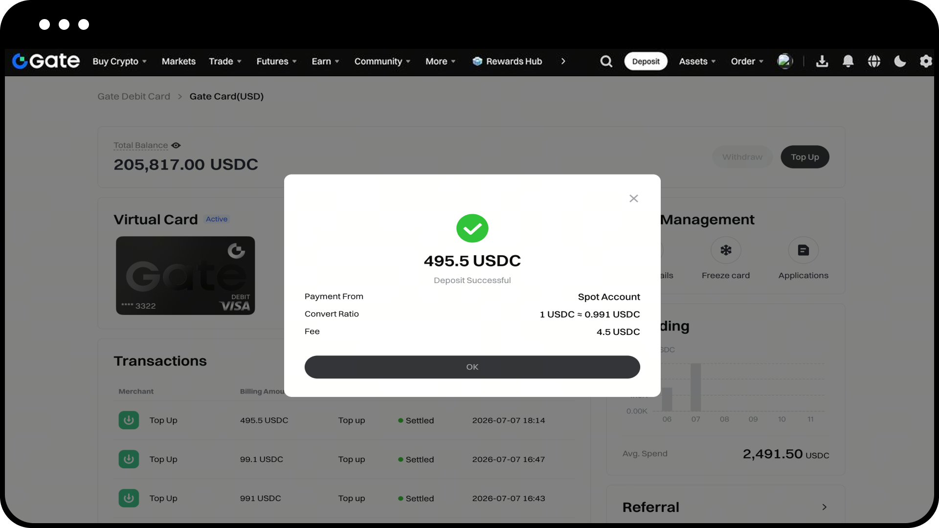Viewport: 939px width, 528px height.
Task: Click the 495.5 USDC dialog amount
Action: [x=472, y=261]
